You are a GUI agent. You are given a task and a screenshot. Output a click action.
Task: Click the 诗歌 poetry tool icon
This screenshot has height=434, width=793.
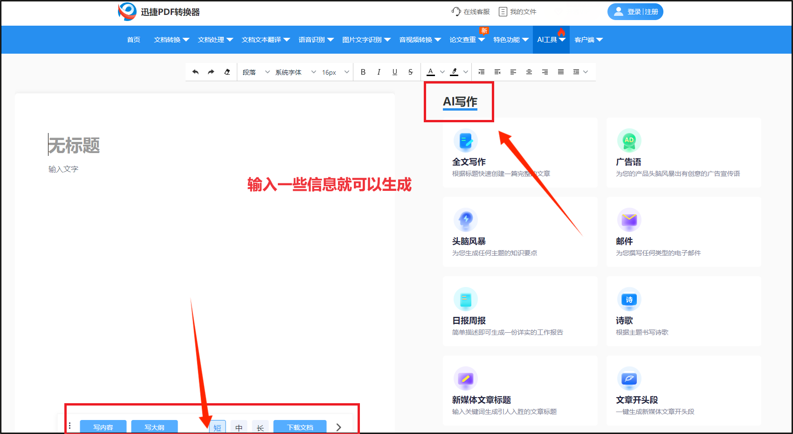[629, 299]
